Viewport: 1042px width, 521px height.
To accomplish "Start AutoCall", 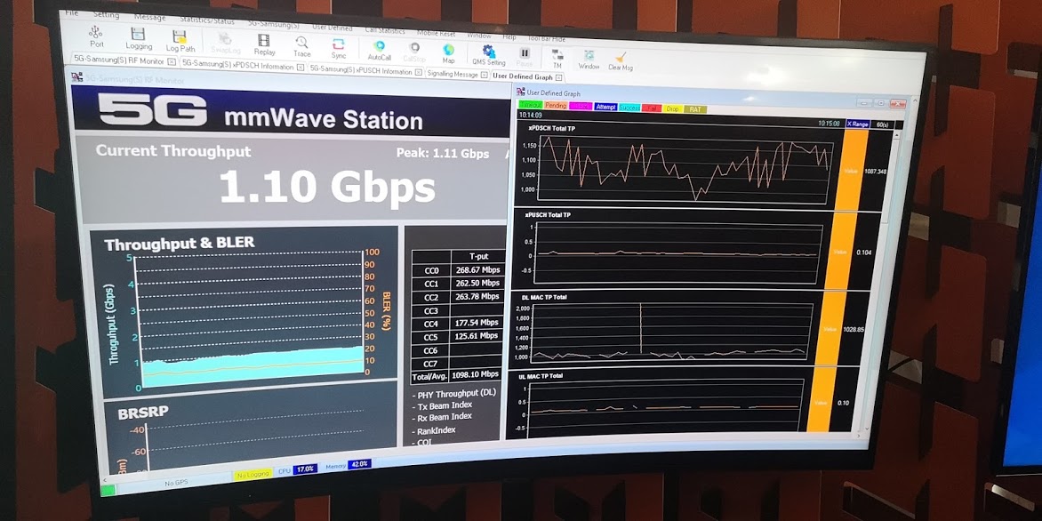I will coord(379,51).
